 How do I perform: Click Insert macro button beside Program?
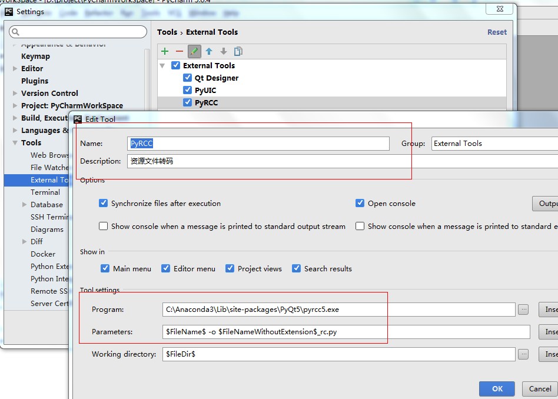549,310
